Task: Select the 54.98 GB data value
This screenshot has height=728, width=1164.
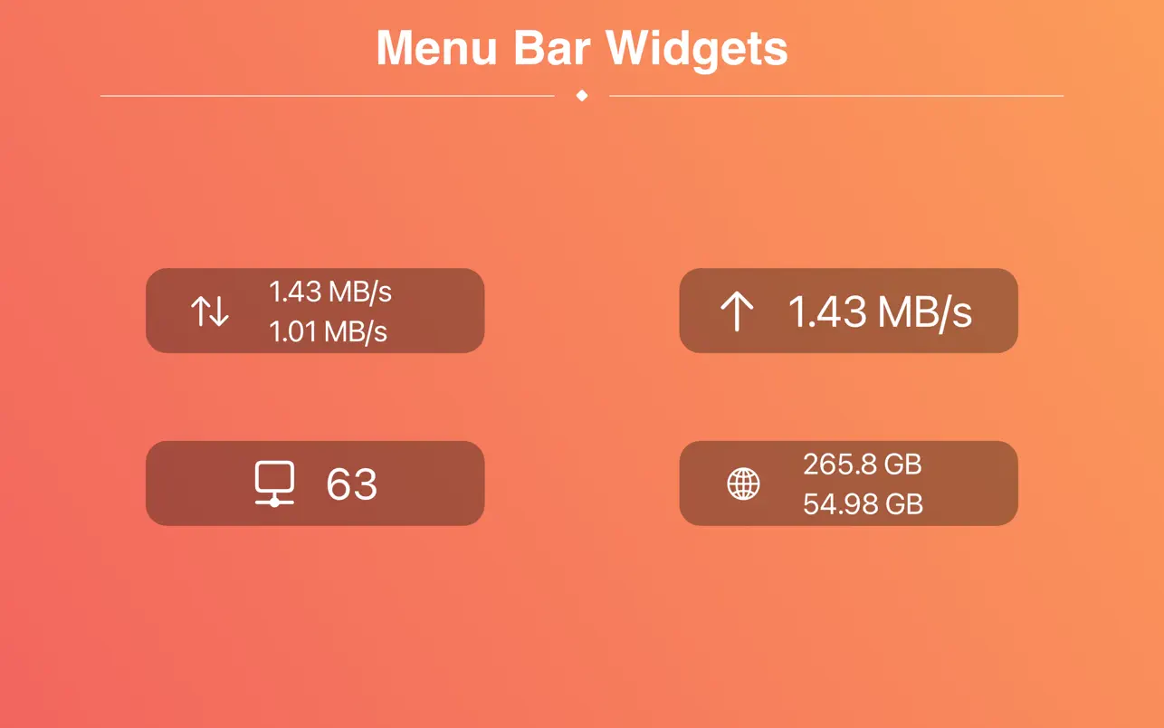Action: pos(863,503)
